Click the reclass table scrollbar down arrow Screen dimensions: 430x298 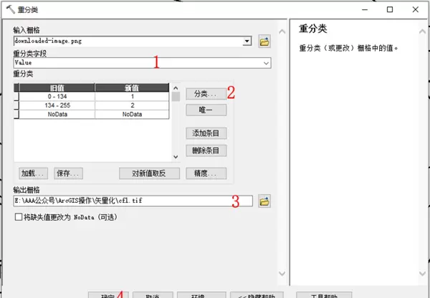pyautogui.click(x=175, y=157)
